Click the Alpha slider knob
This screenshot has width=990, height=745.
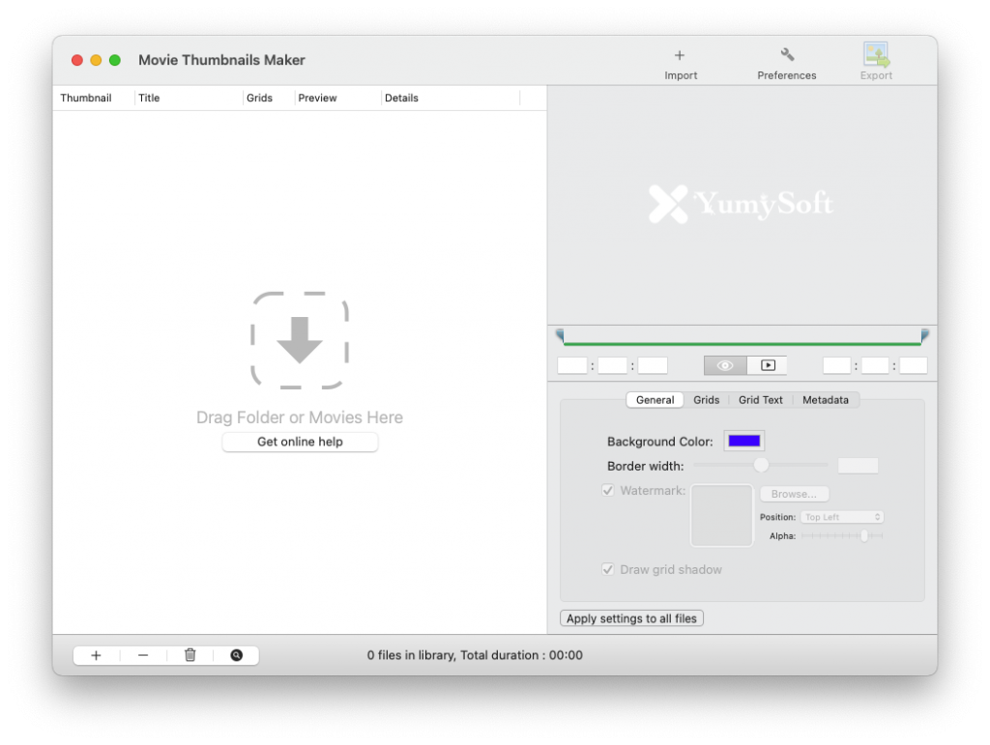click(x=864, y=535)
